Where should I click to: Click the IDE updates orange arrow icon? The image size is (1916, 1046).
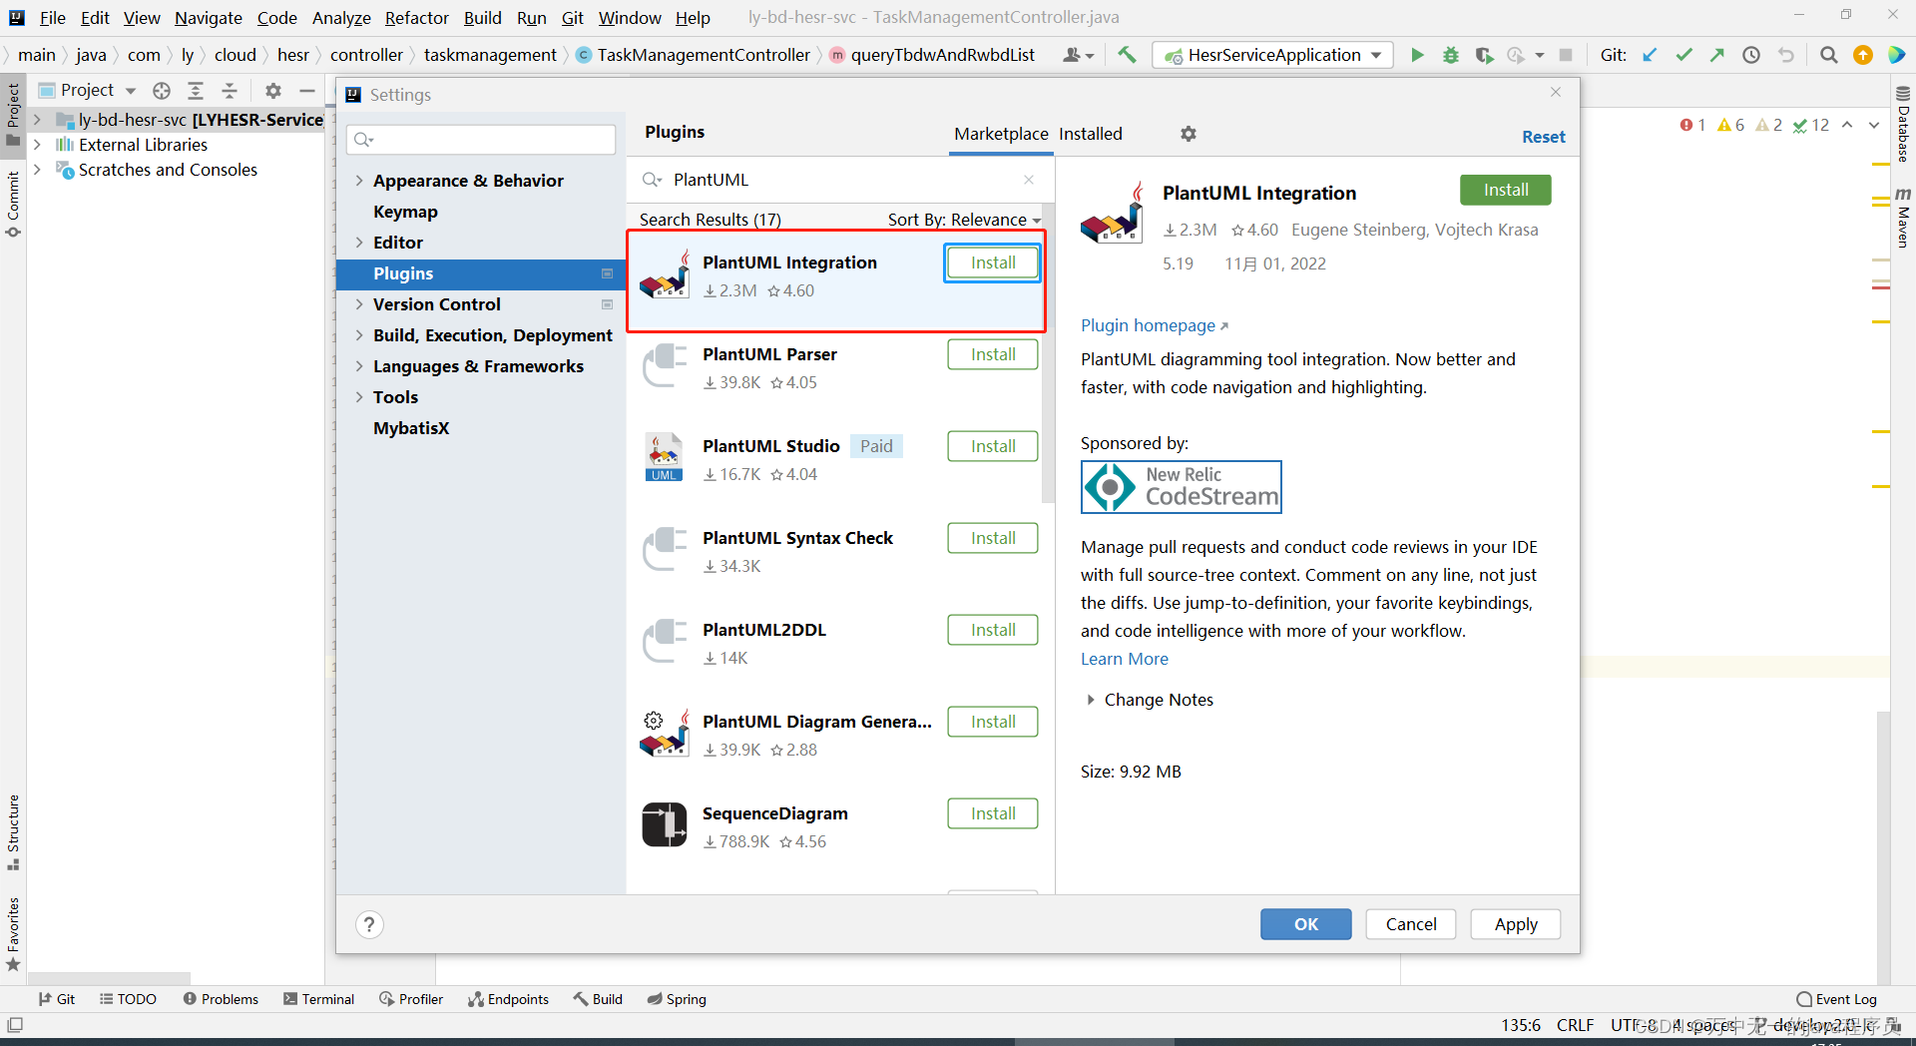tap(1862, 55)
